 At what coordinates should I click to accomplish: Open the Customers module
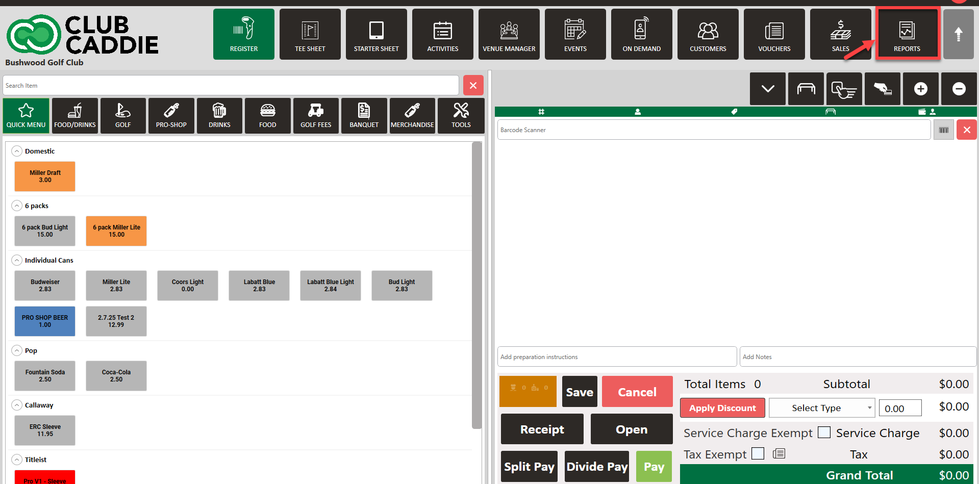(x=708, y=34)
